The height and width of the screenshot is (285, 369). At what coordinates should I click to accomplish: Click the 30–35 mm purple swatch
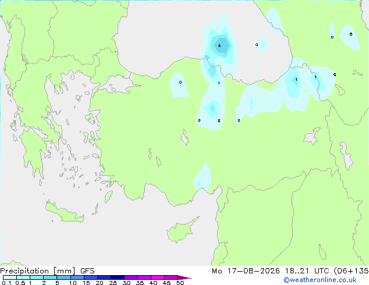point(130,277)
